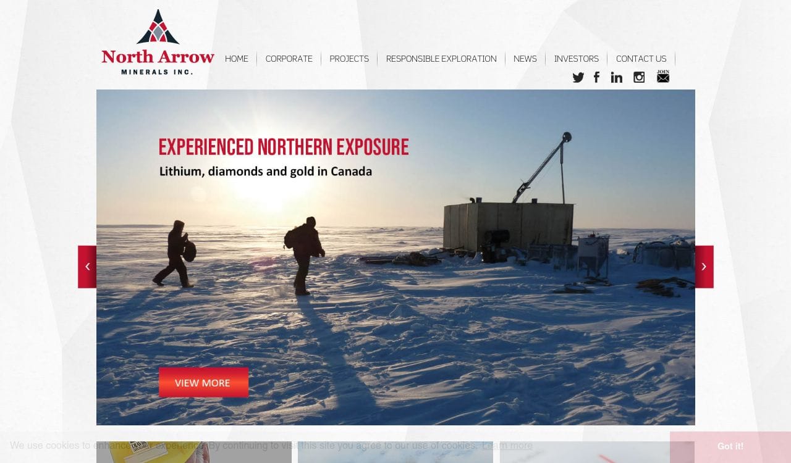Open the left project thumbnail below slider
This screenshot has width=791, height=463.
pyautogui.click(x=194, y=452)
